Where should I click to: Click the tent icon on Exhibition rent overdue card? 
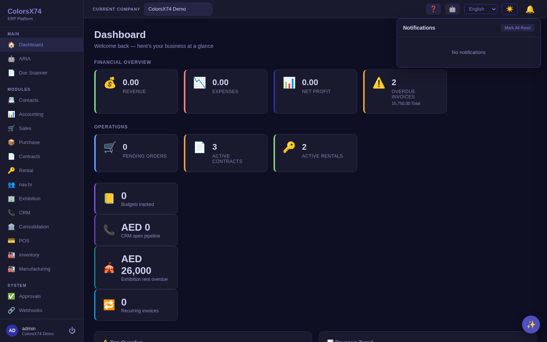coord(109,268)
